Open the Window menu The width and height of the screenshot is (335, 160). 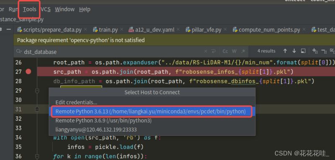pos(65,9)
